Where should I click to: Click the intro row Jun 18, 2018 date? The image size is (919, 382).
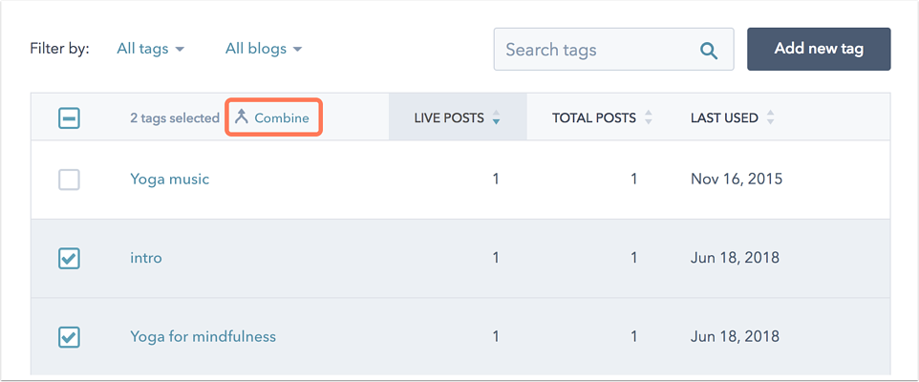point(735,257)
